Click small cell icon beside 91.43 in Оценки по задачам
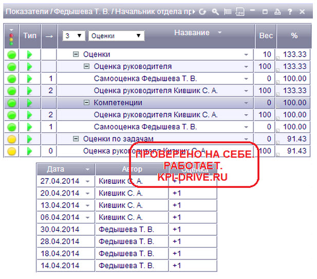Viewport: 317px width, 279px height. click(277, 143)
